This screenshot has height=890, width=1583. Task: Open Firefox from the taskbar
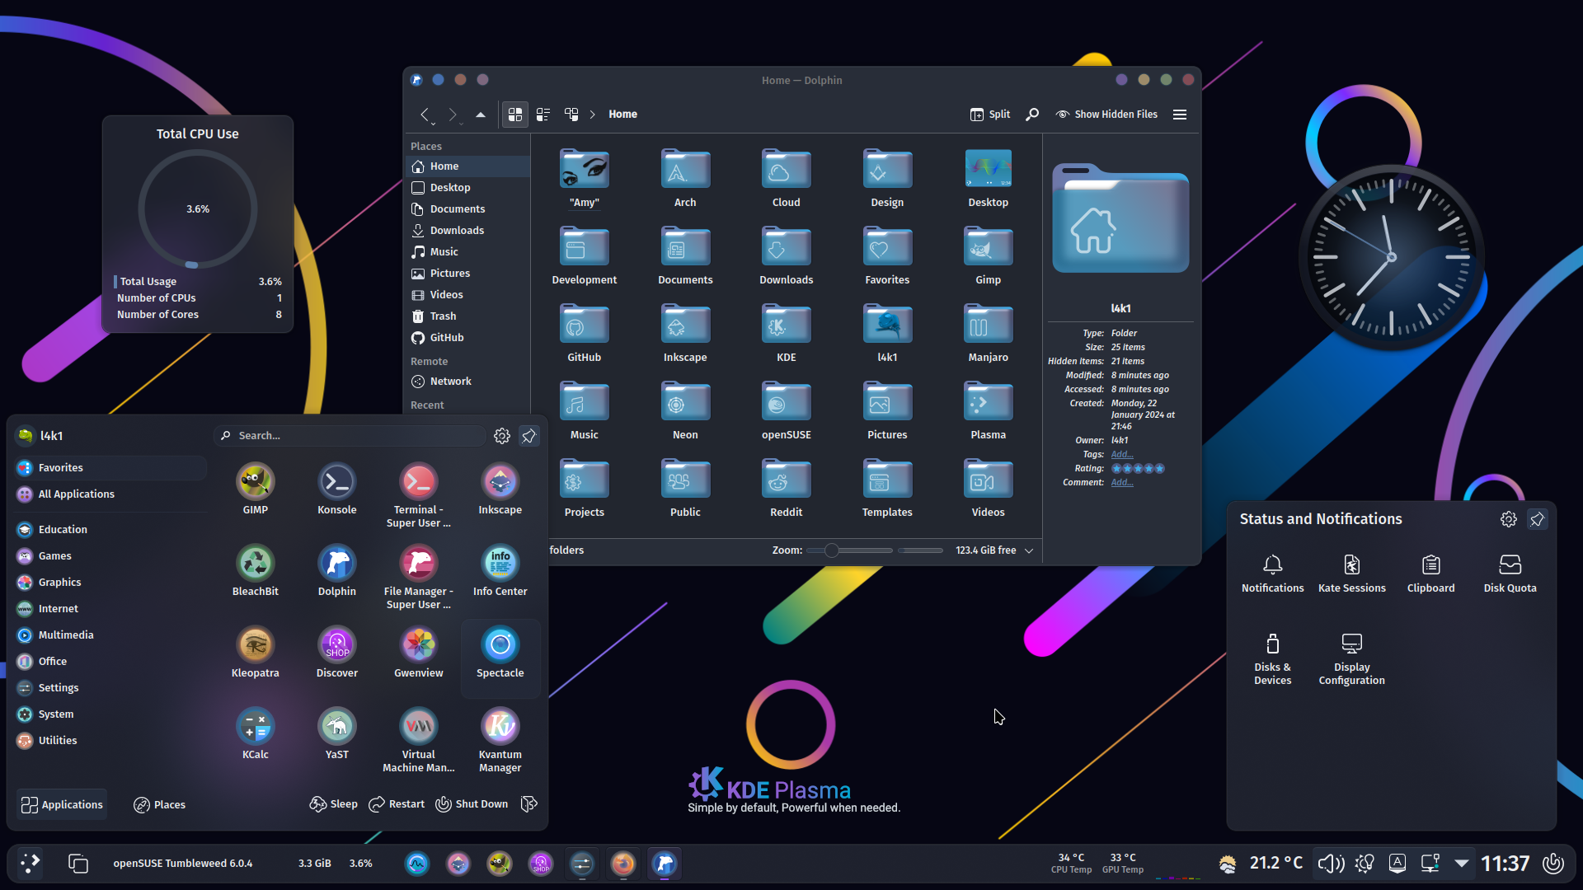(622, 864)
